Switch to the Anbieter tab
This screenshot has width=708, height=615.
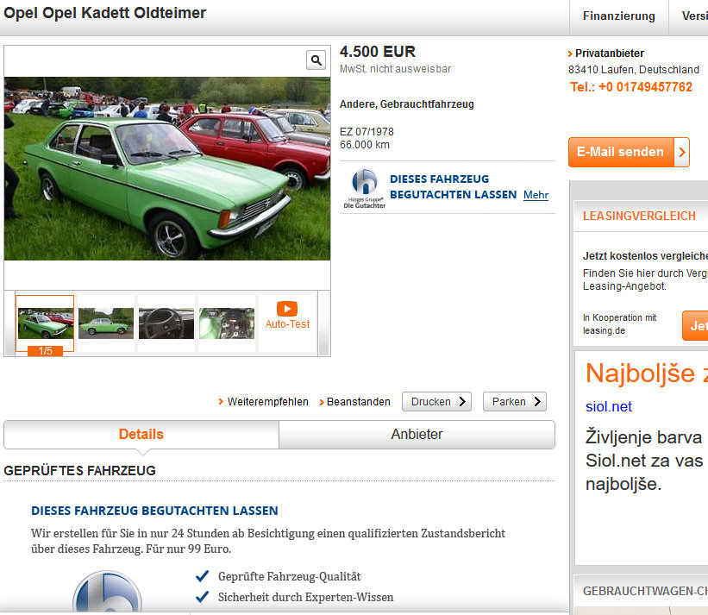(x=417, y=435)
